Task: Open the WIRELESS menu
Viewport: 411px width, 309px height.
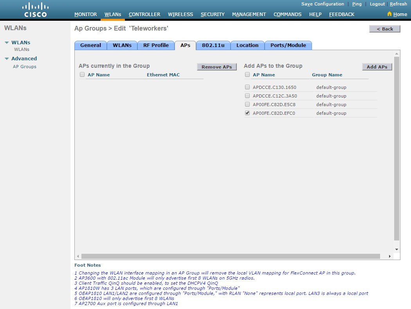Action: [180, 14]
